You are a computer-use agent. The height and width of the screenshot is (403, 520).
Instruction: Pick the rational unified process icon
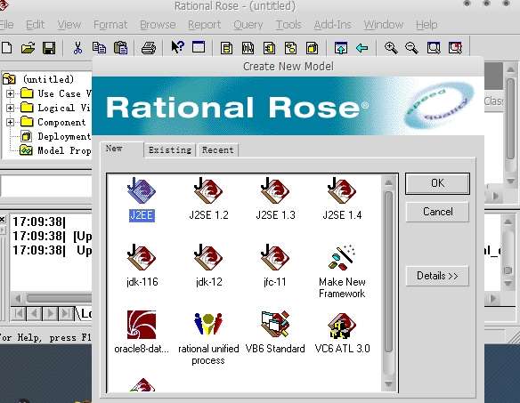point(208,325)
